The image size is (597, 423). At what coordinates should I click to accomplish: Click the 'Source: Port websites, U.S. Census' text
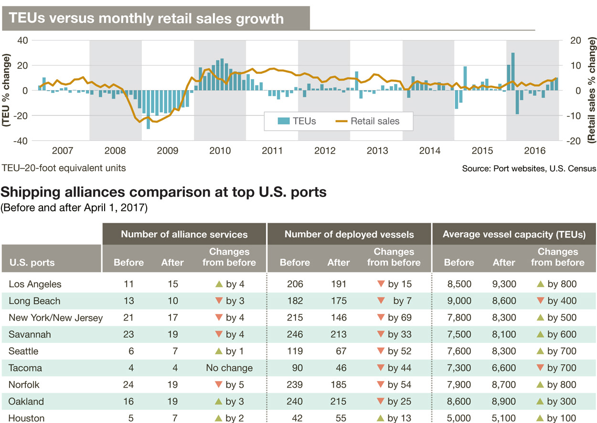click(x=529, y=168)
